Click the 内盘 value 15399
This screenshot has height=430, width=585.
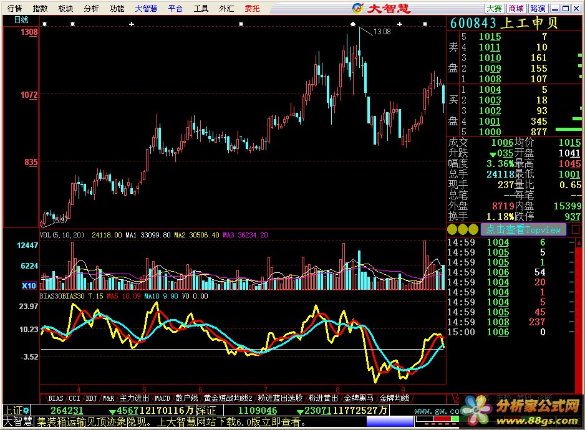point(568,206)
